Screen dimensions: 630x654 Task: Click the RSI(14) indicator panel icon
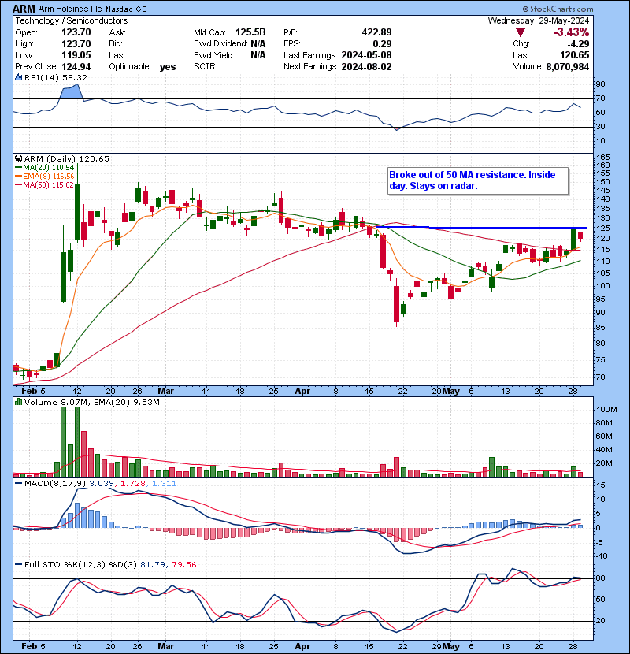point(18,77)
